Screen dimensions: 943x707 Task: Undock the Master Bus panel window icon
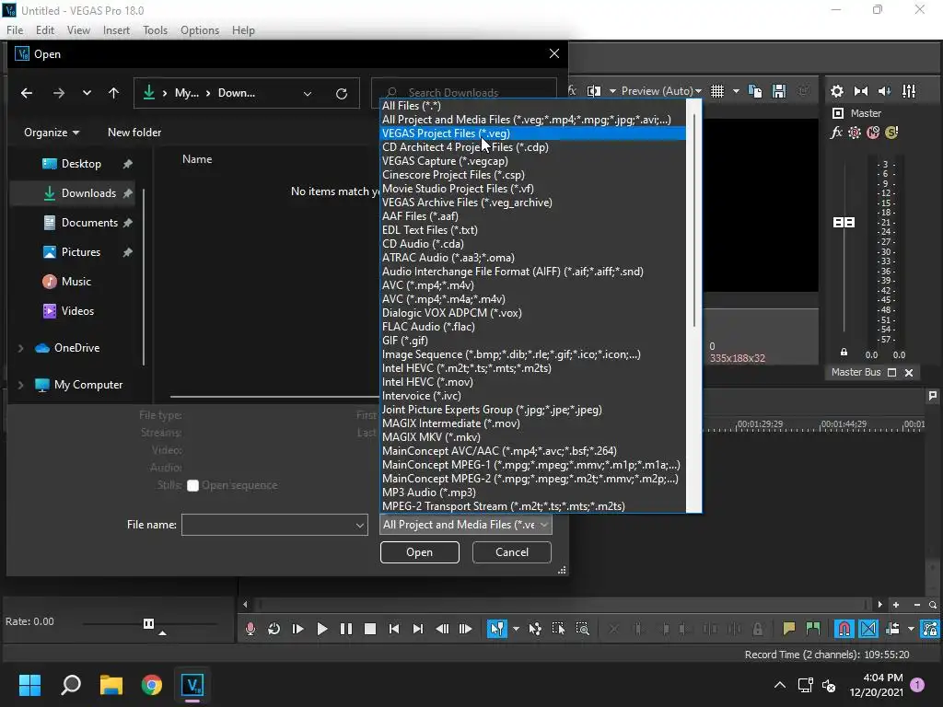coord(891,373)
